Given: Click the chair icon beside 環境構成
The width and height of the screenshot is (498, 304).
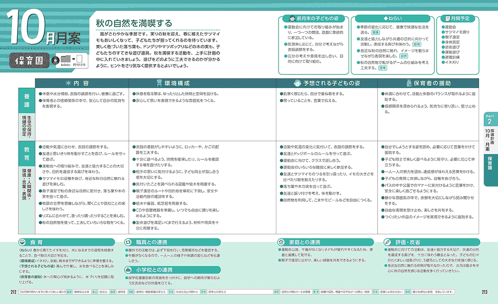Looking at the screenshot, I should click(159, 83).
